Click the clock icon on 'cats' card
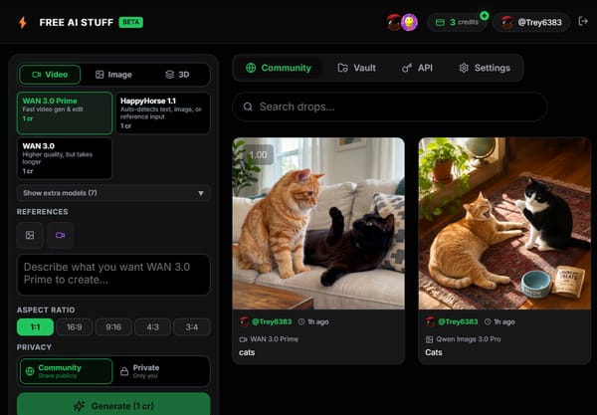 (301, 321)
